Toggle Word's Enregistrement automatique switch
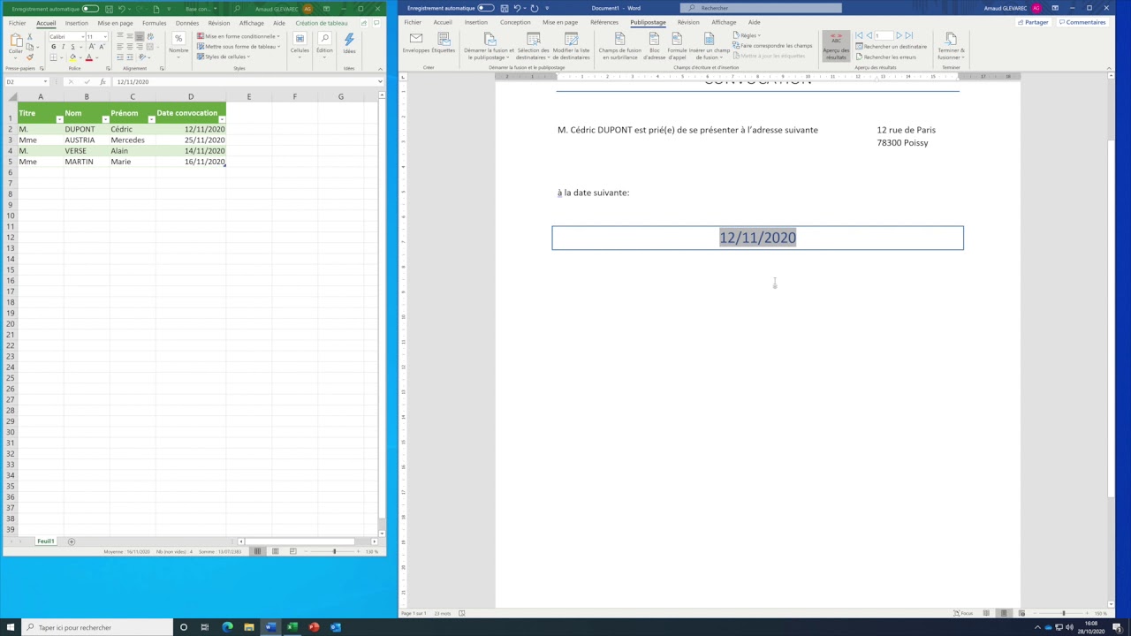 pos(485,8)
